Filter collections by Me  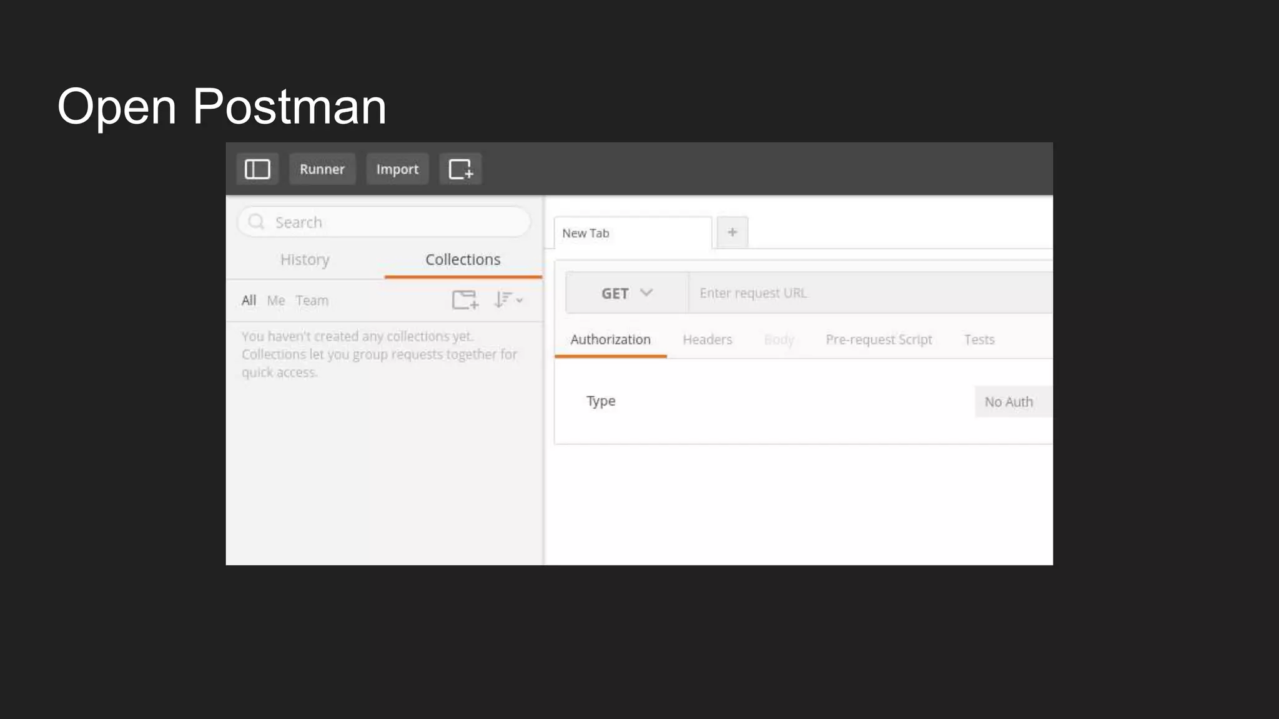click(276, 300)
